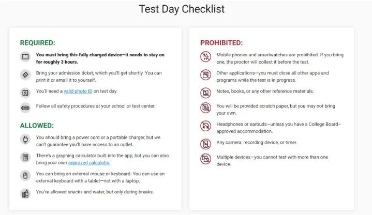This screenshot has height=215, width=372.
Task: Open the valid photo ID link
Action: click(78, 91)
